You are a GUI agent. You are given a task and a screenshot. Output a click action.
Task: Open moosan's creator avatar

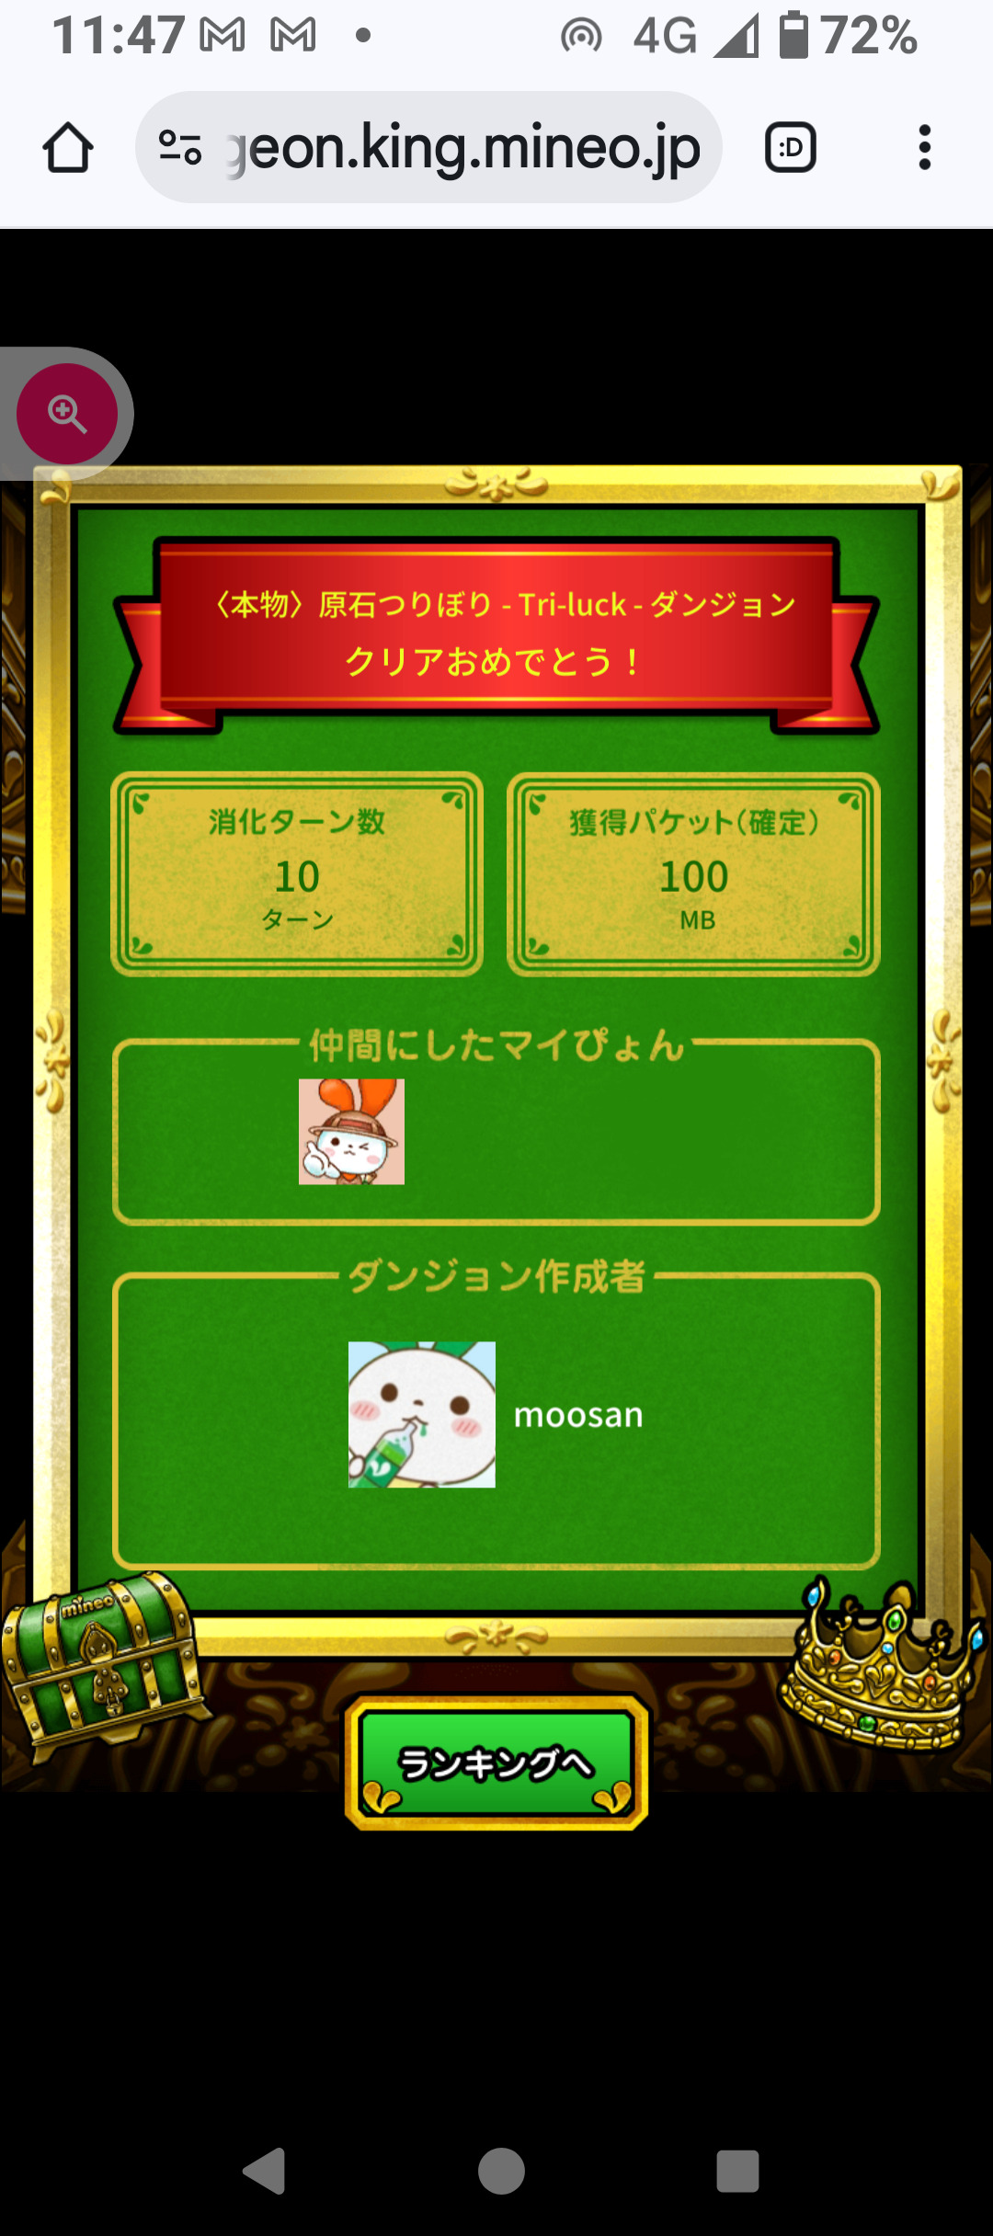pos(422,1414)
